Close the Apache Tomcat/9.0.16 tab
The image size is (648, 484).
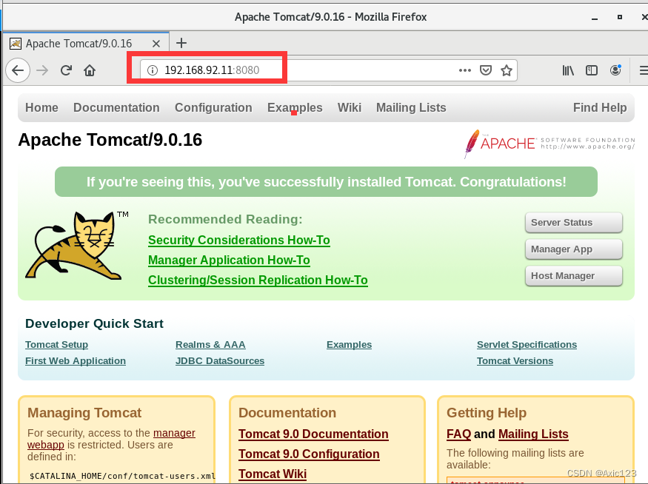[156, 44]
